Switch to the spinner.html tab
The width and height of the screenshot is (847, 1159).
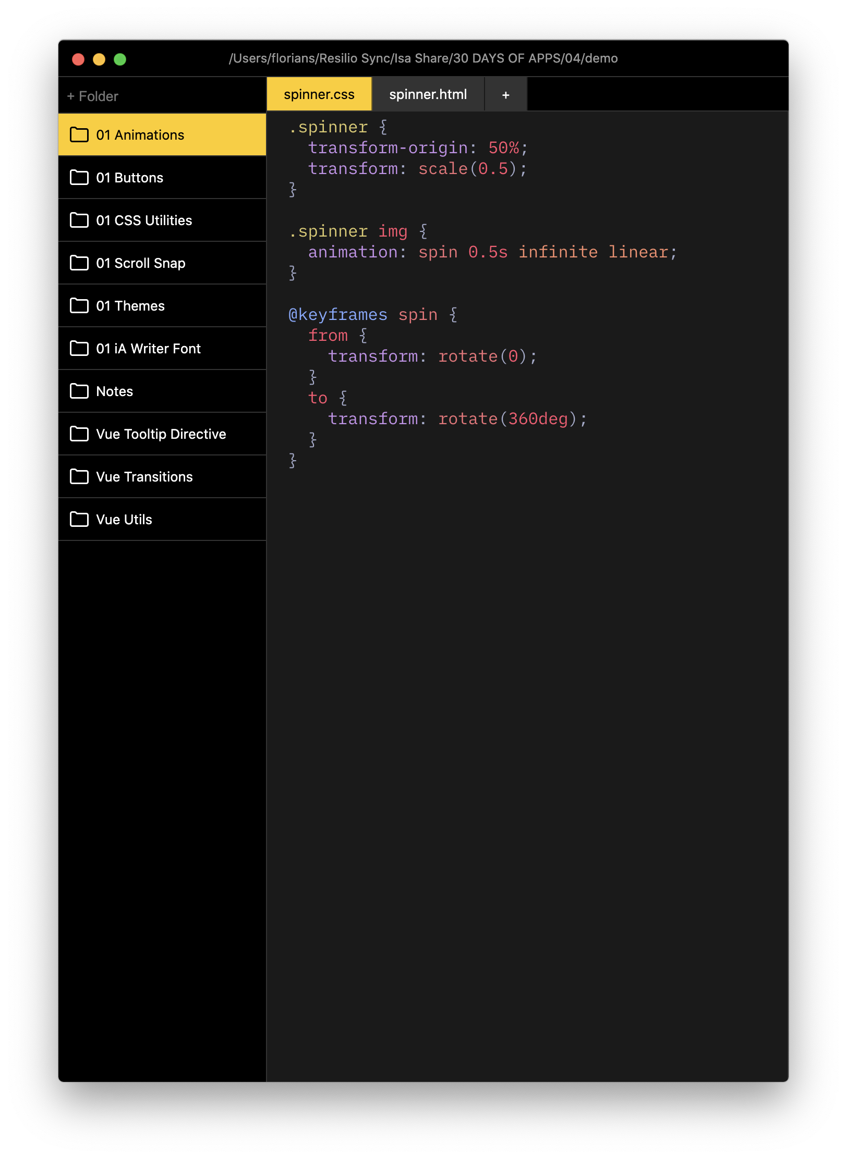[x=428, y=94]
